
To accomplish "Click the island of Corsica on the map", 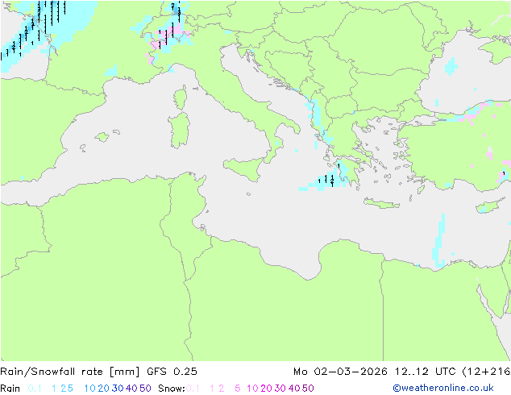I will [x=181, y=98].
